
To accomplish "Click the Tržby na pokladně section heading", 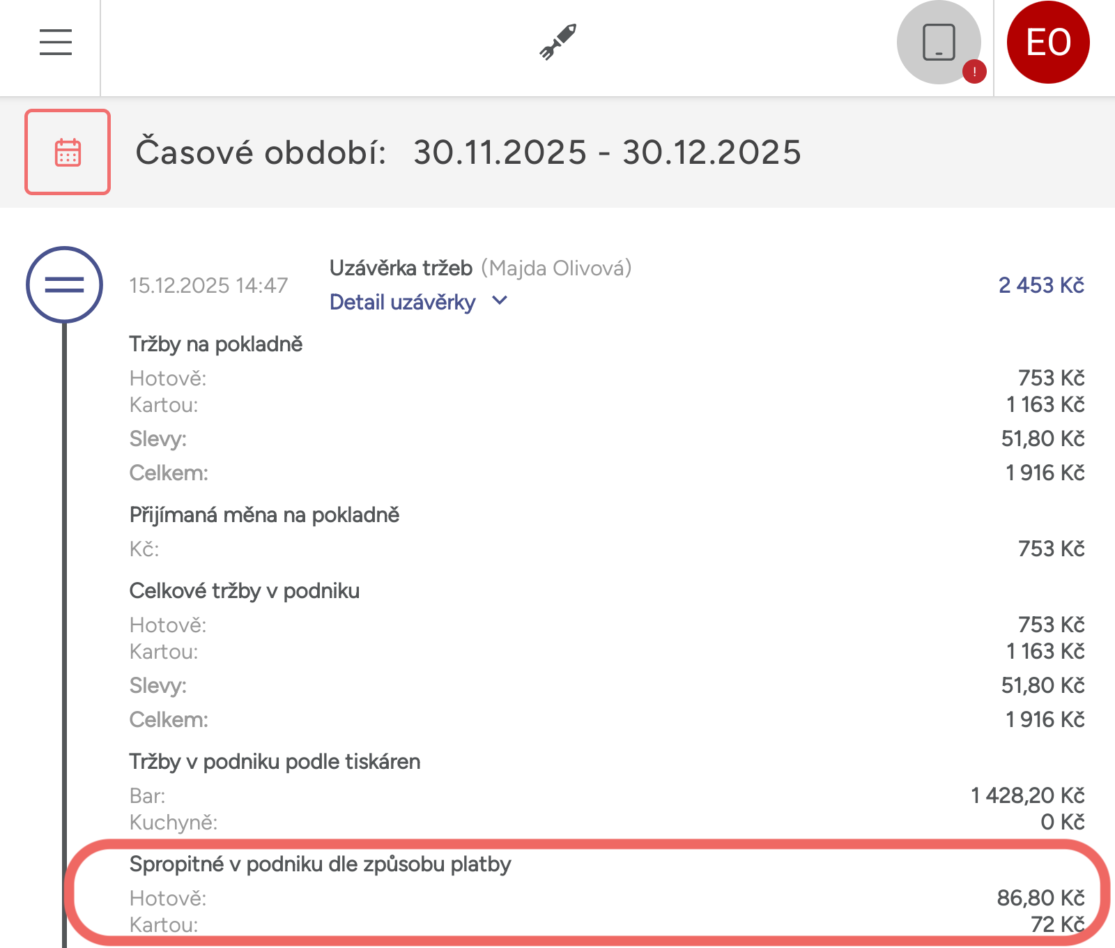I will click(x=216, y=344).
